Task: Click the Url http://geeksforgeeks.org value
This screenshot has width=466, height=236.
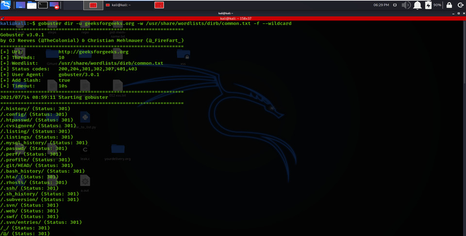Action: point(93,52)
